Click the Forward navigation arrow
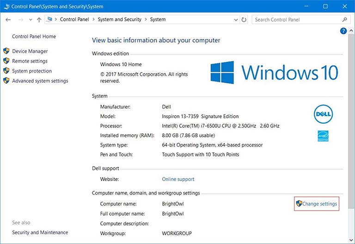 click(21, 20)
